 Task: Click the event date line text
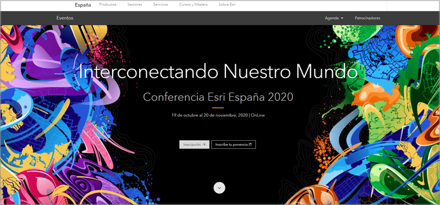(218, 115)
